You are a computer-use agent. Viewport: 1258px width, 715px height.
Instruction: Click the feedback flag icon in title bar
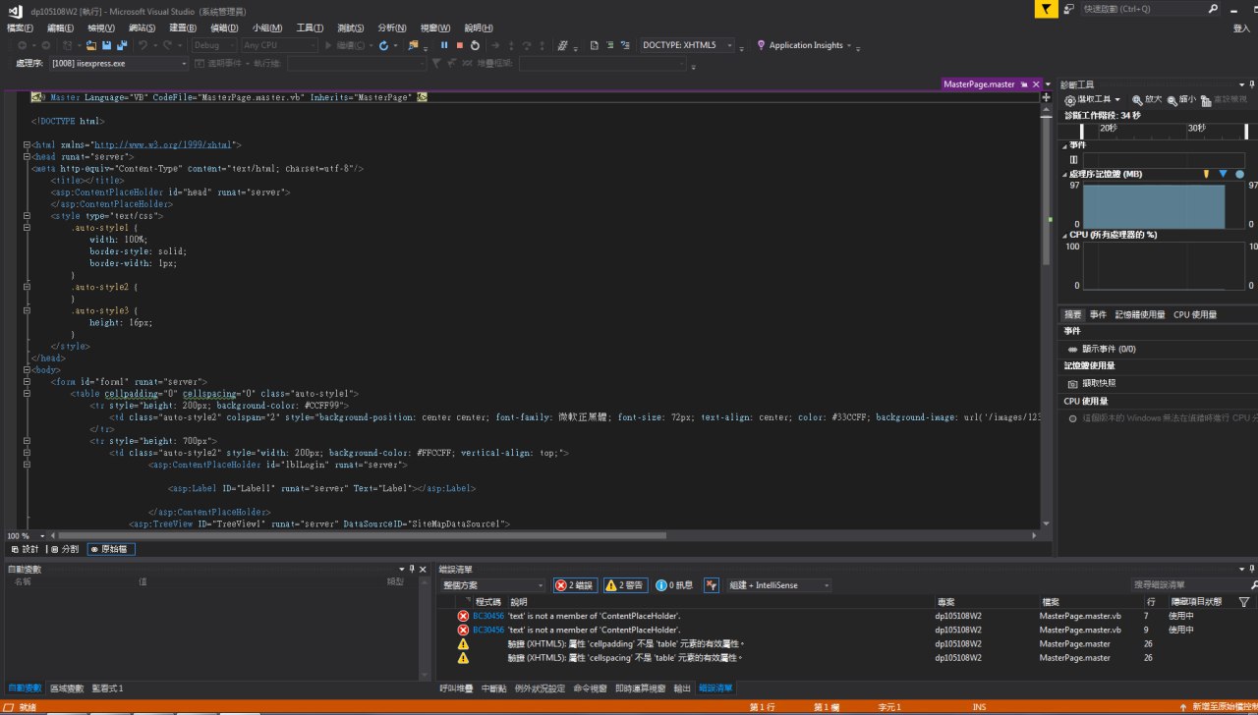point(1048,9)
